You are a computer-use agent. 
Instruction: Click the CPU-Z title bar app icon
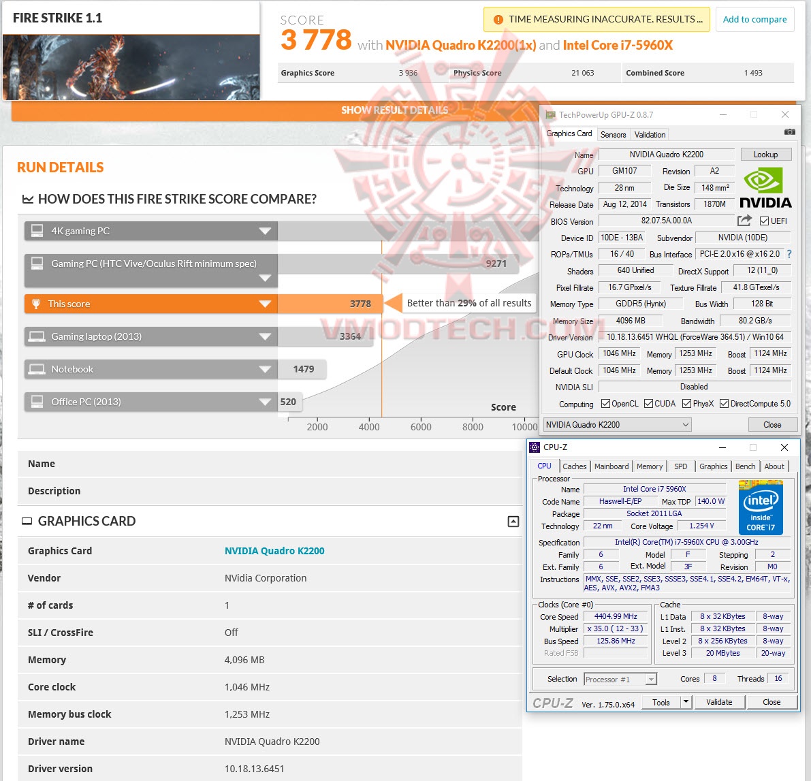pos(535,447)
